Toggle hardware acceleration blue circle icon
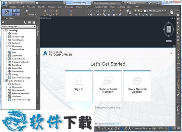 click(x=171, y=128)
